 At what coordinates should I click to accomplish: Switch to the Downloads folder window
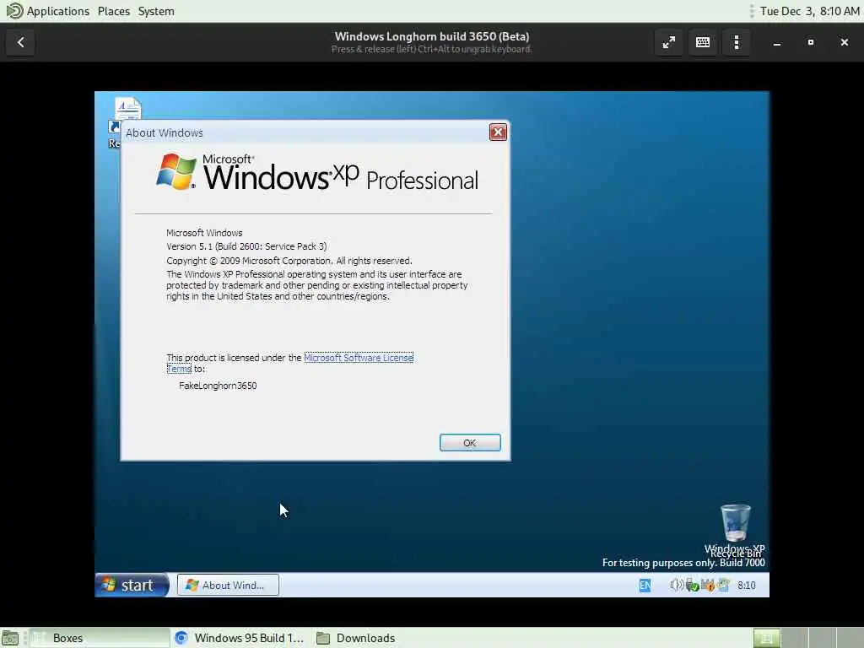pyautogui.click(x=357, y=638)
